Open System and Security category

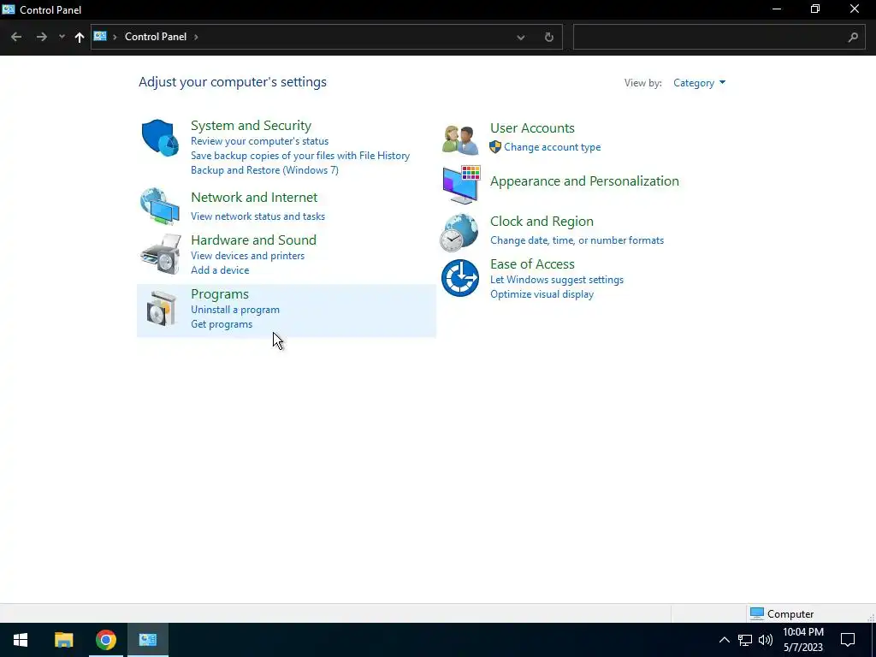251,125
